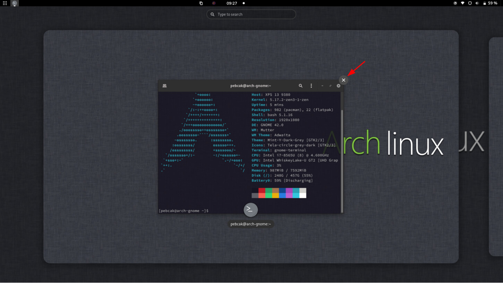Click the Packages: 982 (pacman) line

click(x=292, y=110)
